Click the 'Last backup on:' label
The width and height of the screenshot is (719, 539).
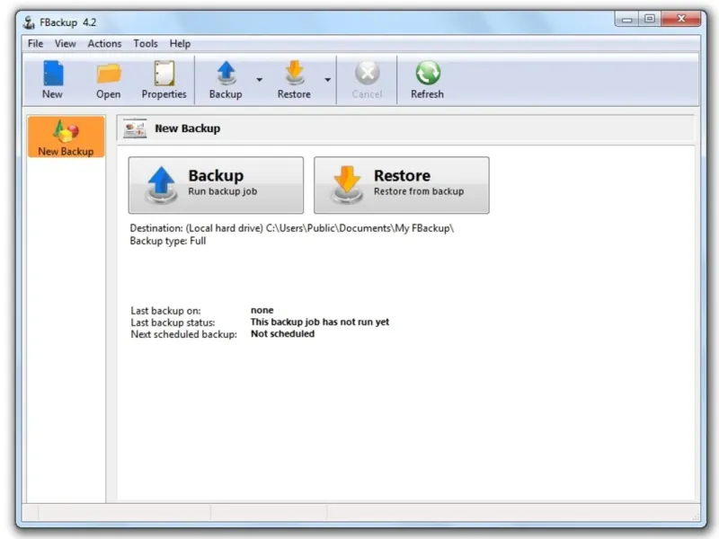[165, 311]
